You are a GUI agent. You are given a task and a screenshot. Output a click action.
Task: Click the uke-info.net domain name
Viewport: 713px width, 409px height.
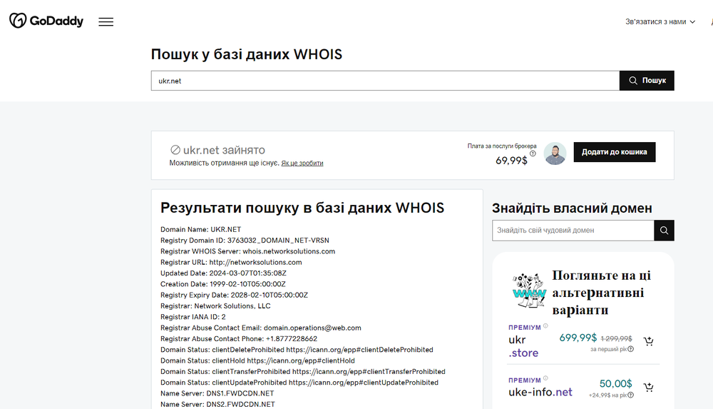[x=540, y=392]
